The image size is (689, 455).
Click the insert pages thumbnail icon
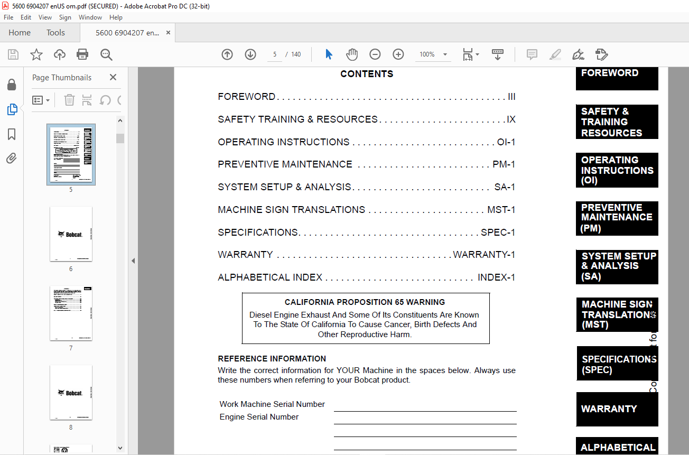point(87,100)
